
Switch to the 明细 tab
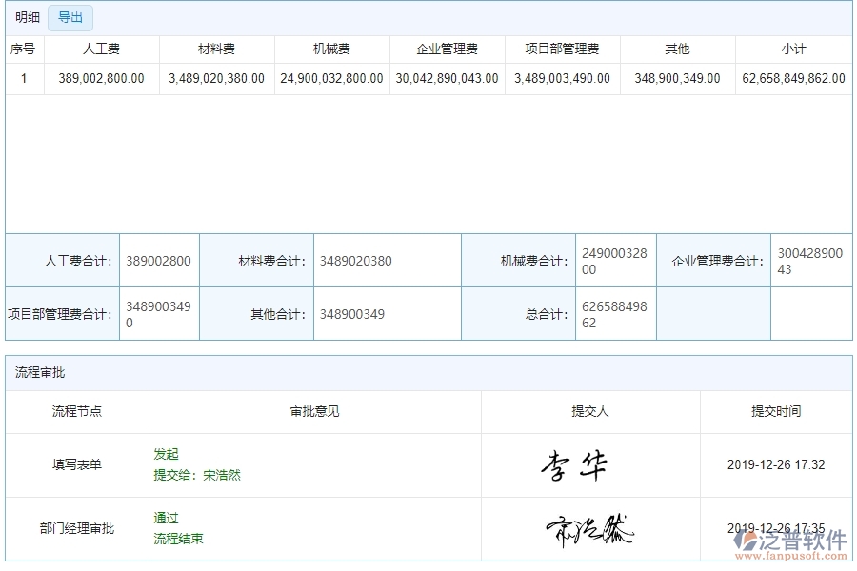[x=26, y=17]
